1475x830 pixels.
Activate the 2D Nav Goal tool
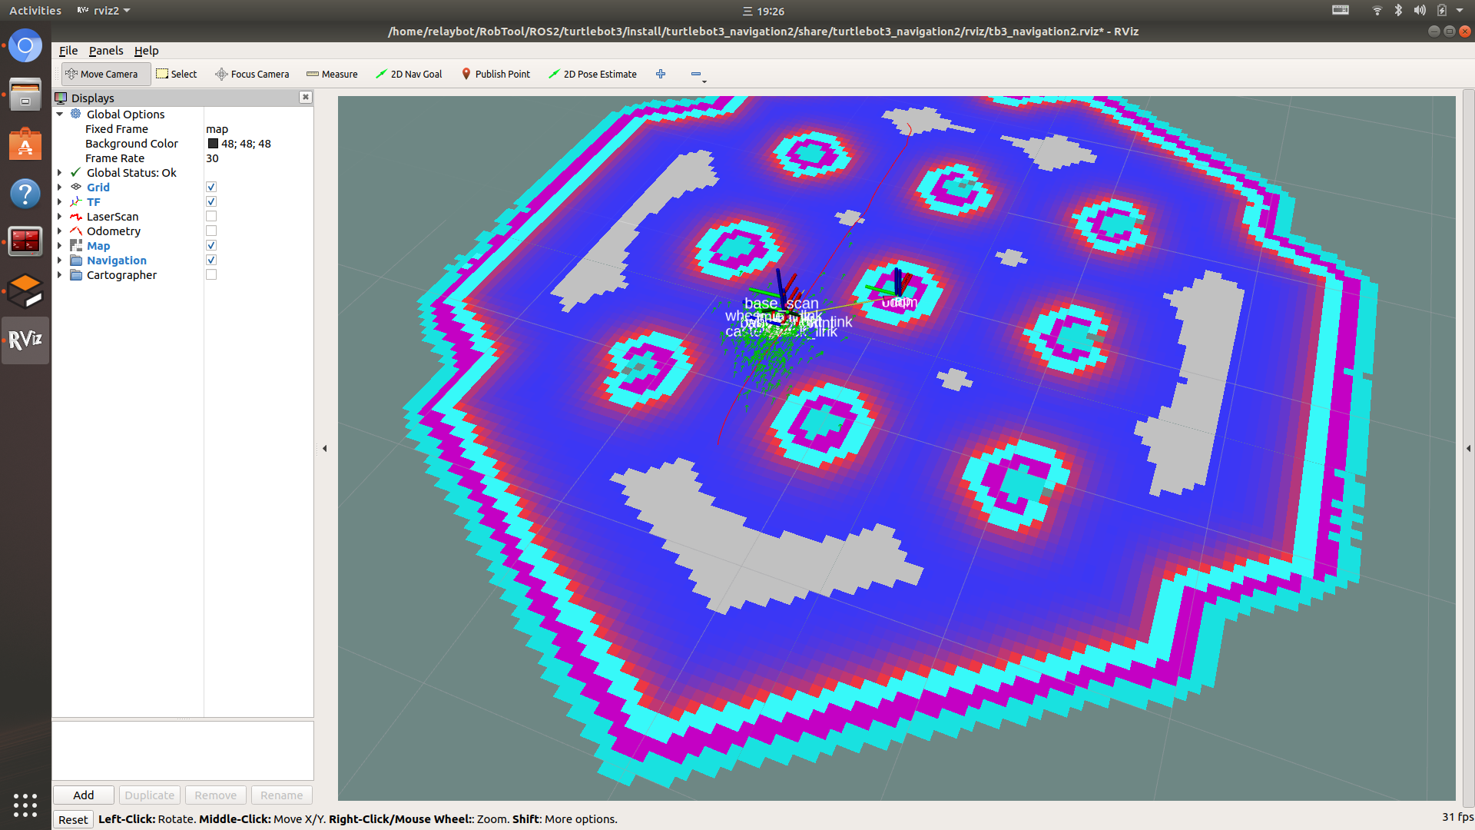(409, 74)
